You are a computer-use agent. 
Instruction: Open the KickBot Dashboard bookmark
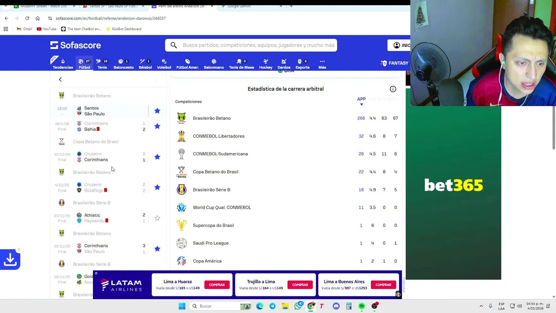123,29
